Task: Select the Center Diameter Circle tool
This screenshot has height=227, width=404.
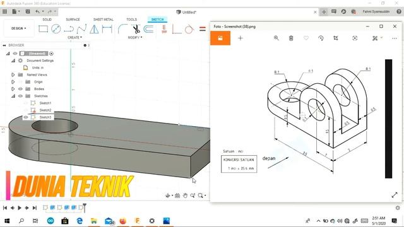Action: [56, 29]
